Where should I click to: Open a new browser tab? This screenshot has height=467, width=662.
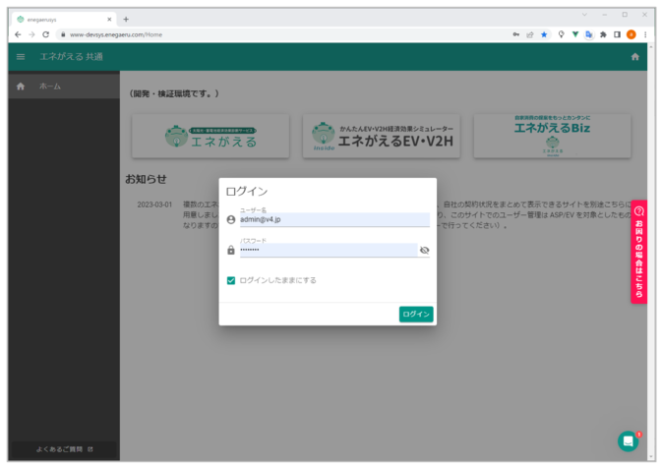click(x=126, y=19)
